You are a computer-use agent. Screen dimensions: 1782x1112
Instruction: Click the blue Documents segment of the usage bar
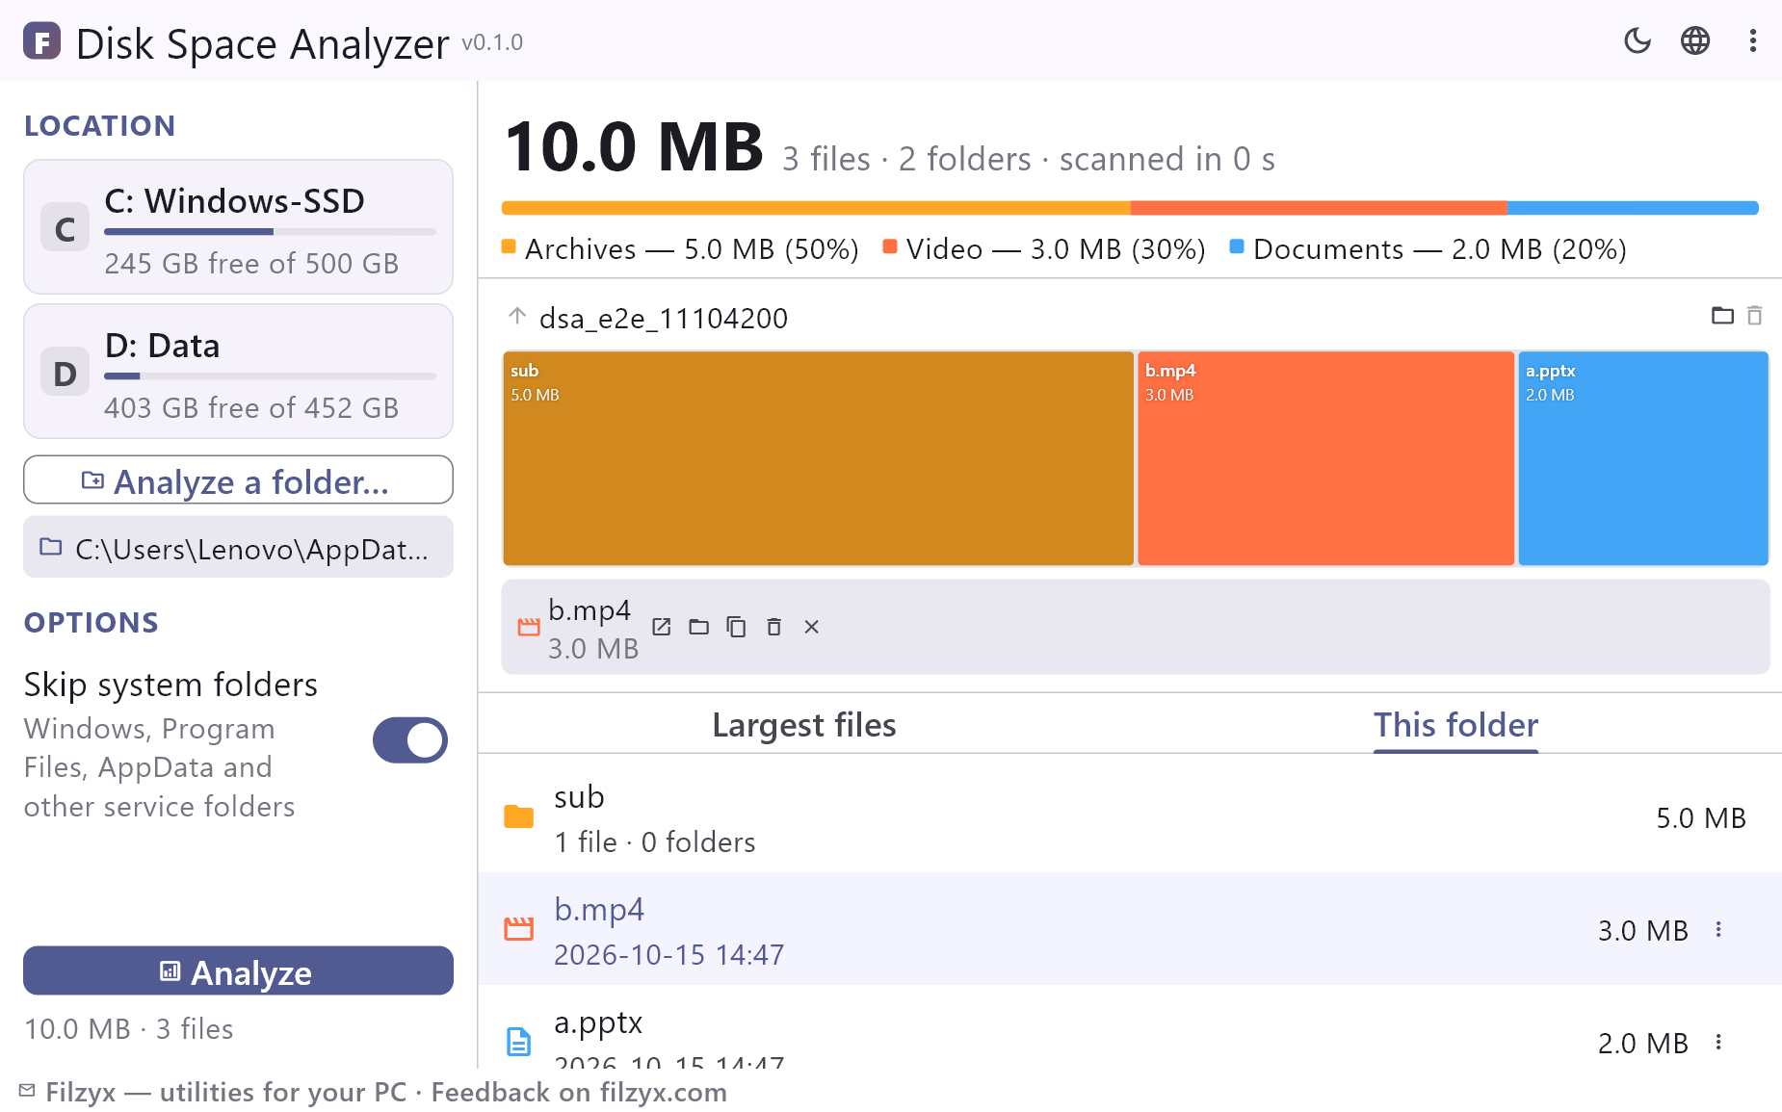(x=1633, y=208)
